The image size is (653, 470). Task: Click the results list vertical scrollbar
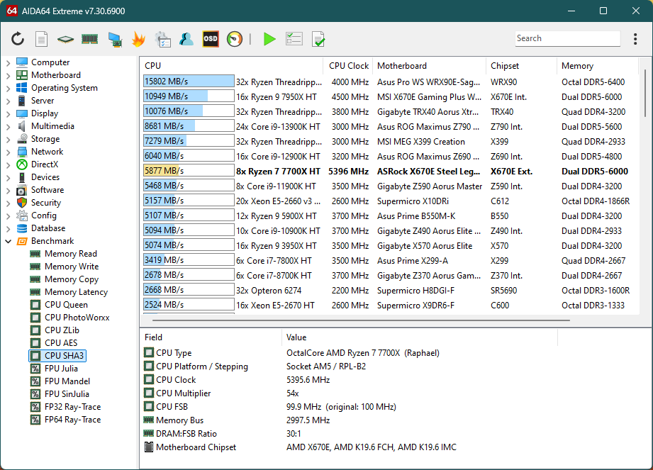pos(644,94)
